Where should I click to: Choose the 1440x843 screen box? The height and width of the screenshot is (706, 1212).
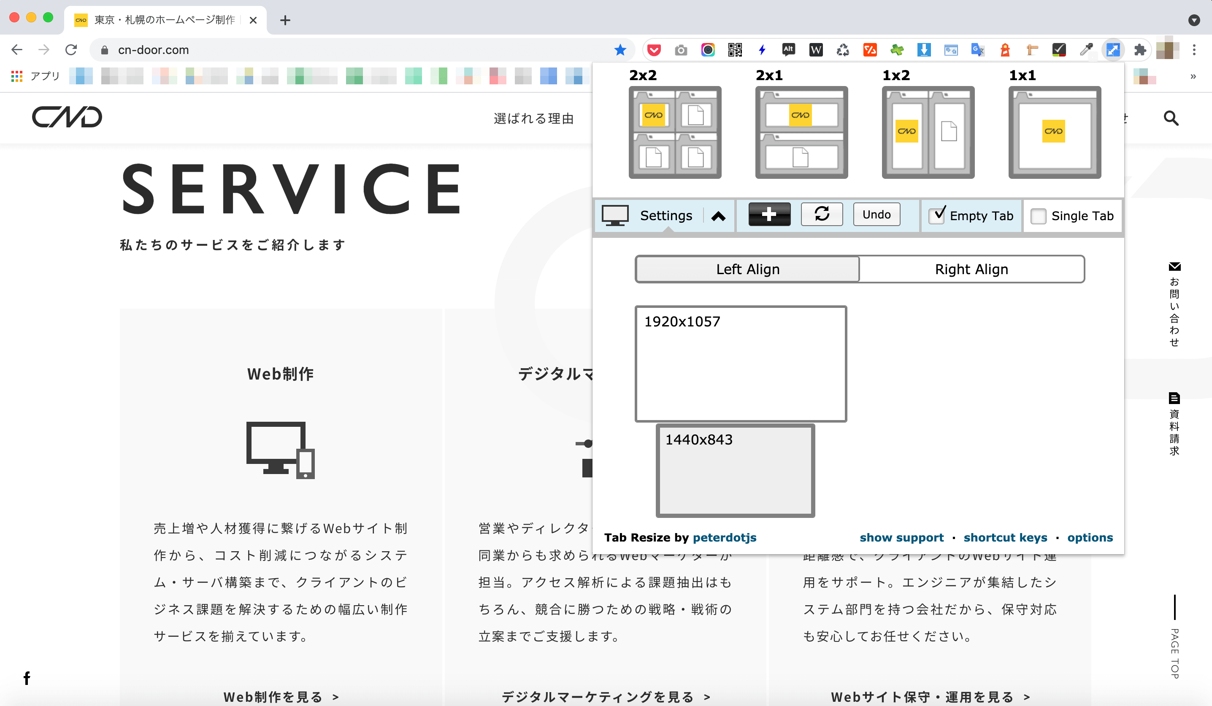pos(736,471)
